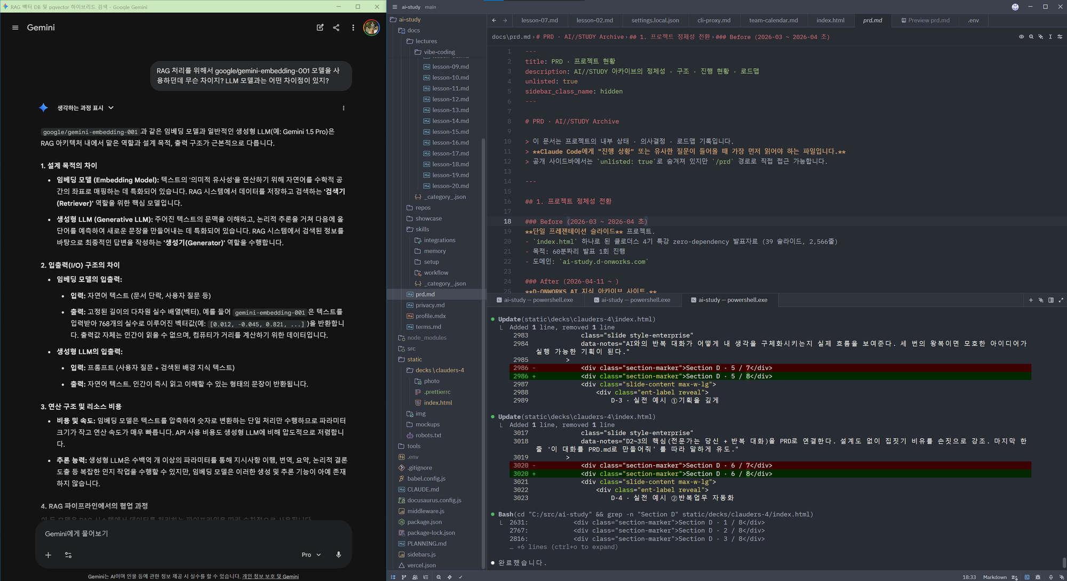Open the editor application menu icon
The width and height of the screenshot is (1067, 581).
[395, 7]
